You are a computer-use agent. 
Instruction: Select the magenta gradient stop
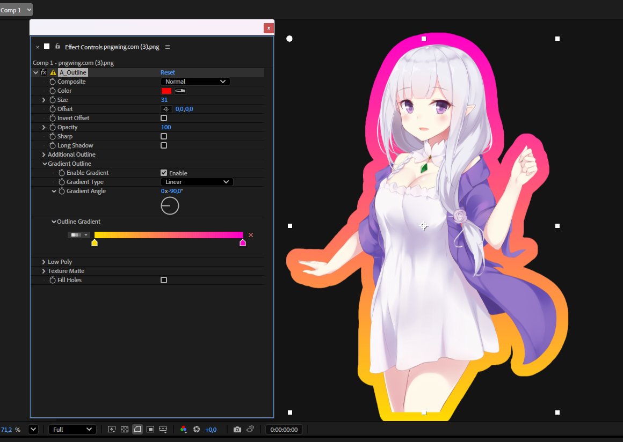pos(243,243)
